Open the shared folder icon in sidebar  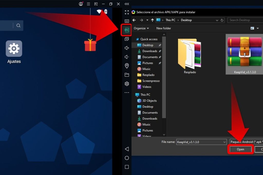coord(127,75)
